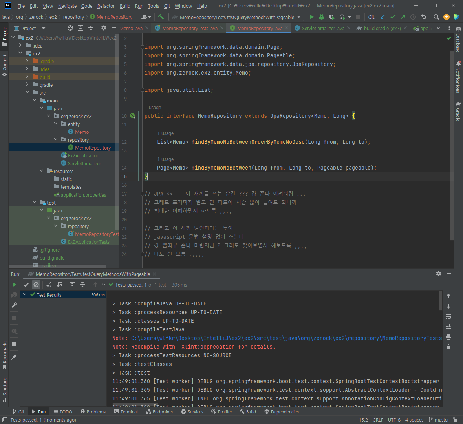Expand all icon in Project panel

81,28
